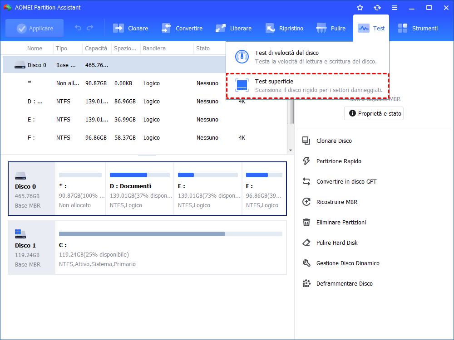The image size is (454, 340).
Task: Click the surface test disk scan icon
Action: [x=242, y=85]
